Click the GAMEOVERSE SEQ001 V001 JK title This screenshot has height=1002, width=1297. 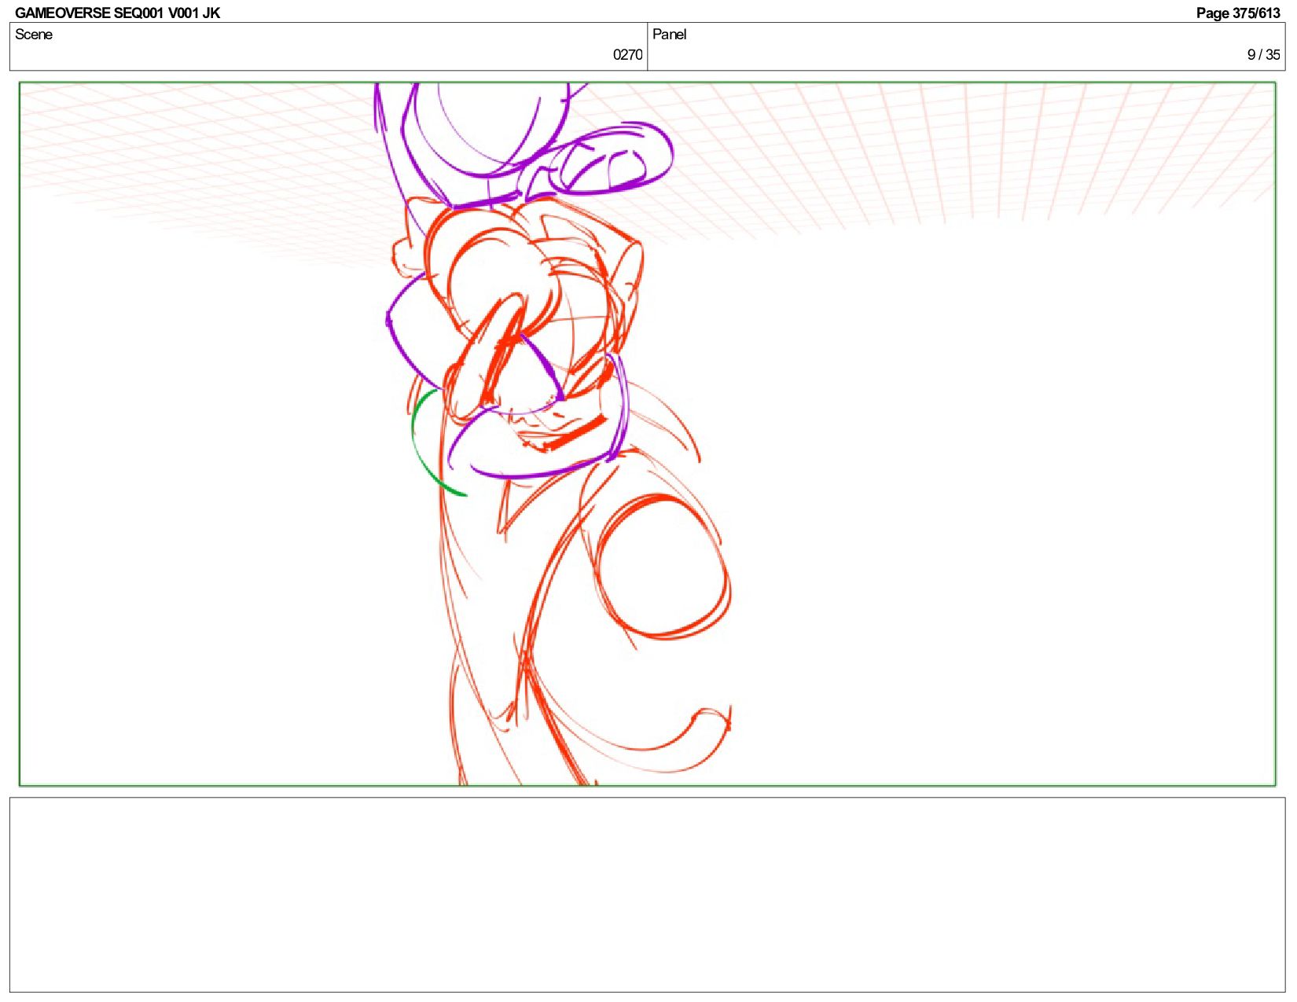(117, 13)
